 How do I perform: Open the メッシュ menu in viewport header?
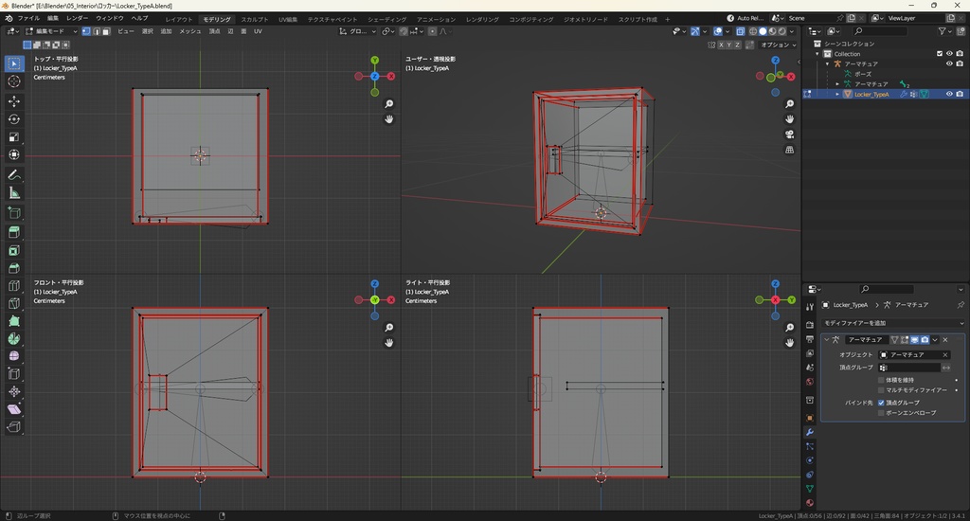pos(189,31)
